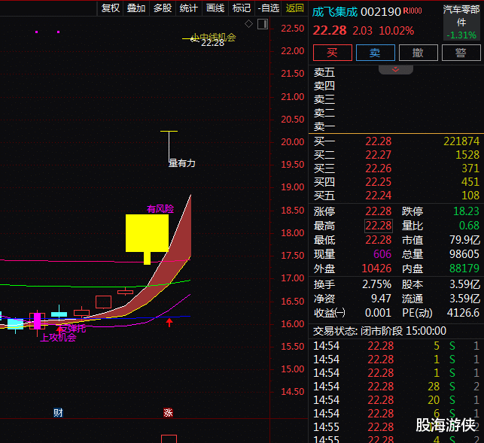Click the 有风险 chart label

tap(160, 209)
